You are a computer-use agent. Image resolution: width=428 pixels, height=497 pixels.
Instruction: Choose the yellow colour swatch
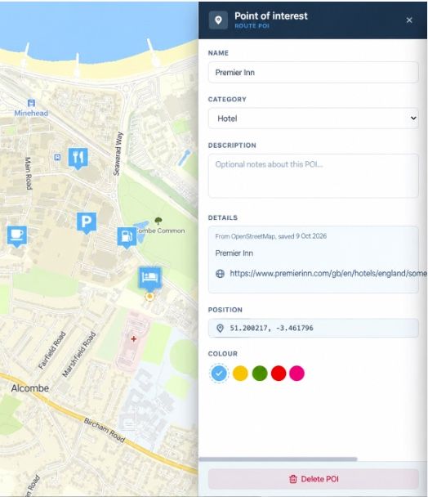coord(240,373)
